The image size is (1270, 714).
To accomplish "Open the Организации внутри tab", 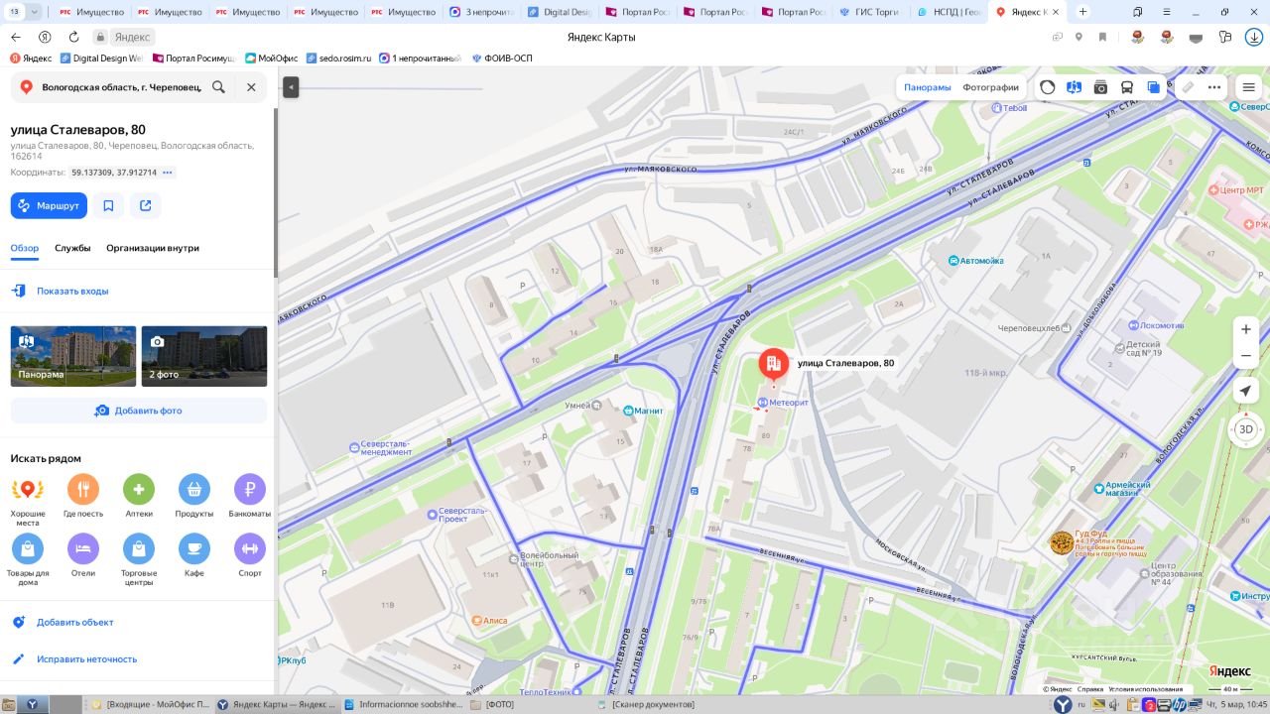I will (153, 248).
